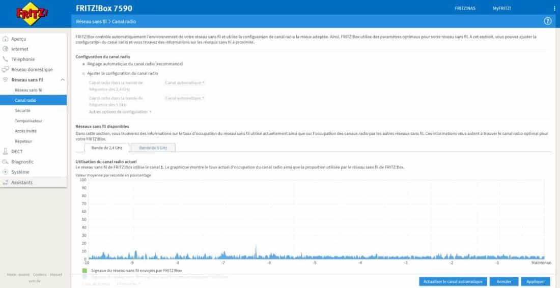Image resolution: width=560 pixels, height=288 pixels.
Task: Click the Manuel link in the footer
Action: (x=55, y=274)
